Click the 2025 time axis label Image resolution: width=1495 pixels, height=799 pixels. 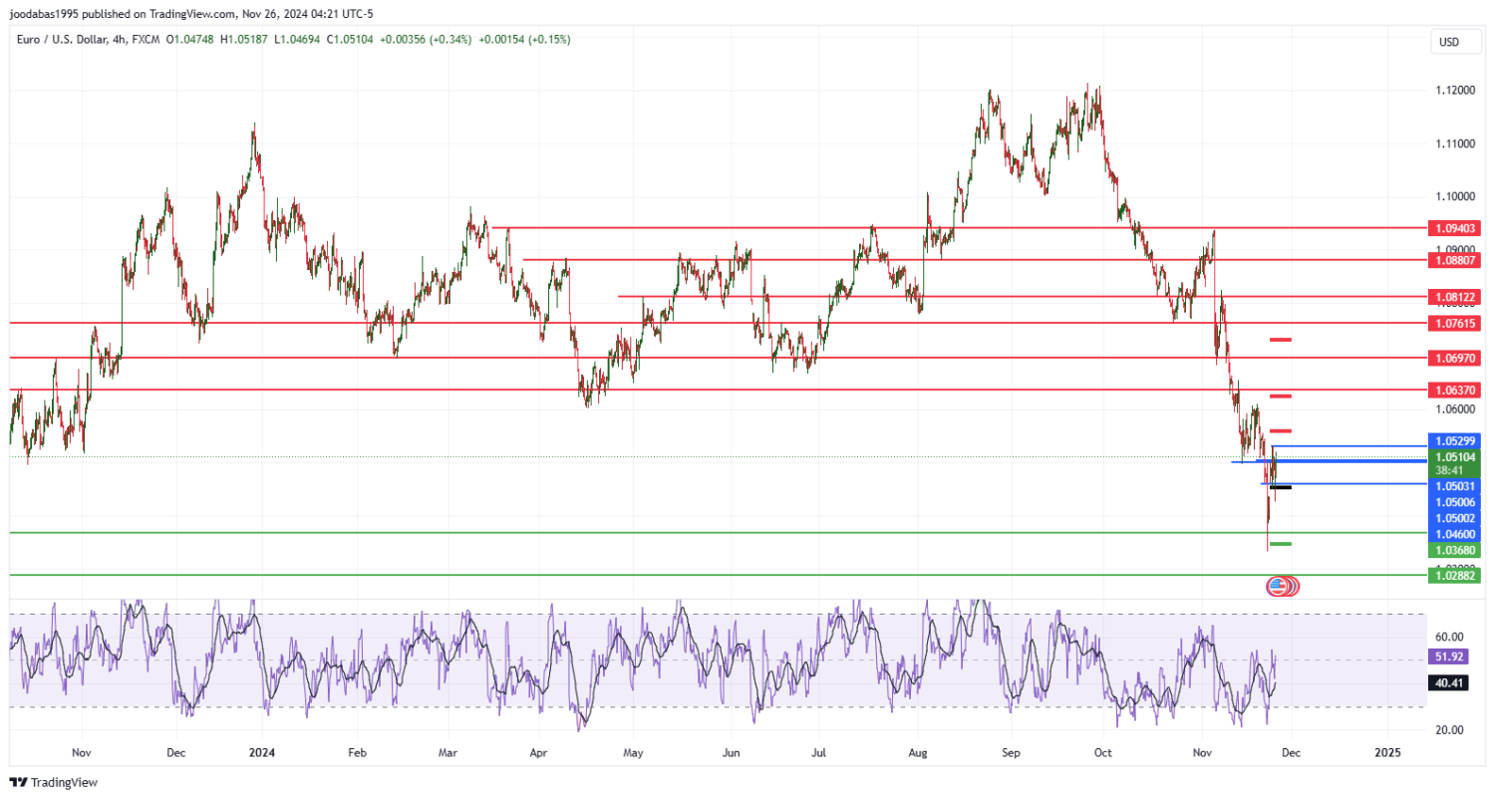tap(1386, 752)
